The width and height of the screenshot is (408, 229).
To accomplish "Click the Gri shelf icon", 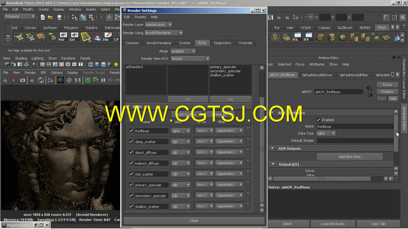I will click(x=74, y=37).
